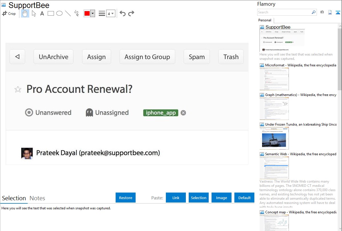Select the arrow pointer tool
Screen dimensions: 342x231
point(34,13)
